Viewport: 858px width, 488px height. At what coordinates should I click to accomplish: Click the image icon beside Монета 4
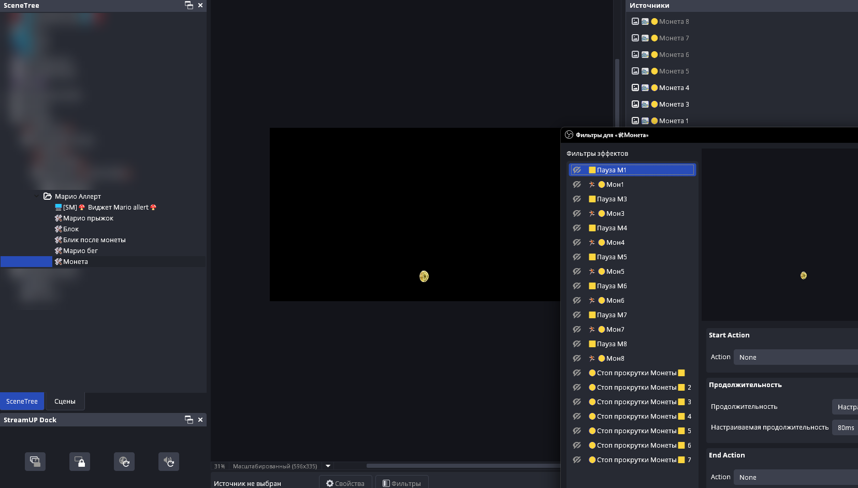pyautogui.click(x=635, y=87)
